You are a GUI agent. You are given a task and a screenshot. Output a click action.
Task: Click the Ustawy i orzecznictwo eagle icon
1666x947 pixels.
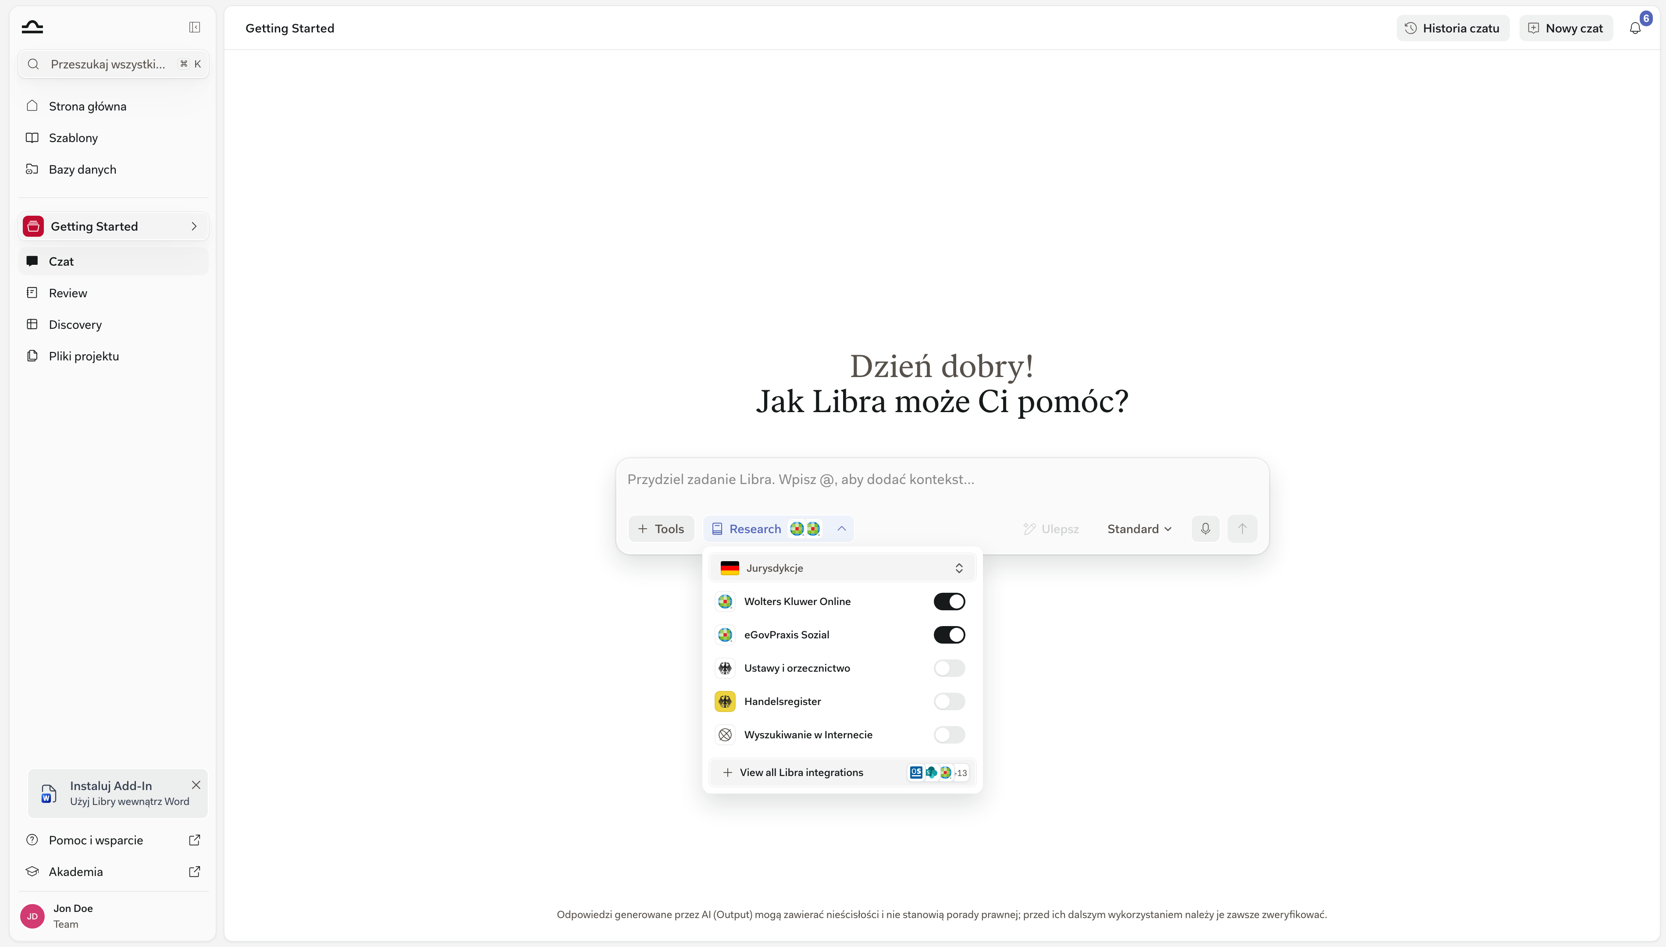(725, 668)
